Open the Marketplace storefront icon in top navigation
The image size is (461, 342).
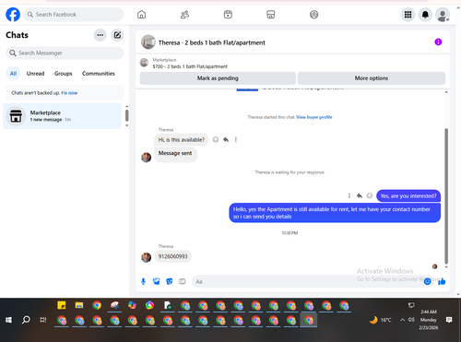click(271, 15)
